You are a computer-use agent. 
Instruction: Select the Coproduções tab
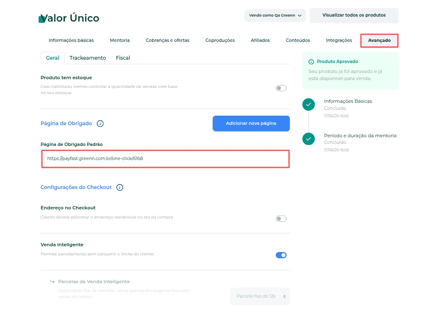[x=220, y=40]
